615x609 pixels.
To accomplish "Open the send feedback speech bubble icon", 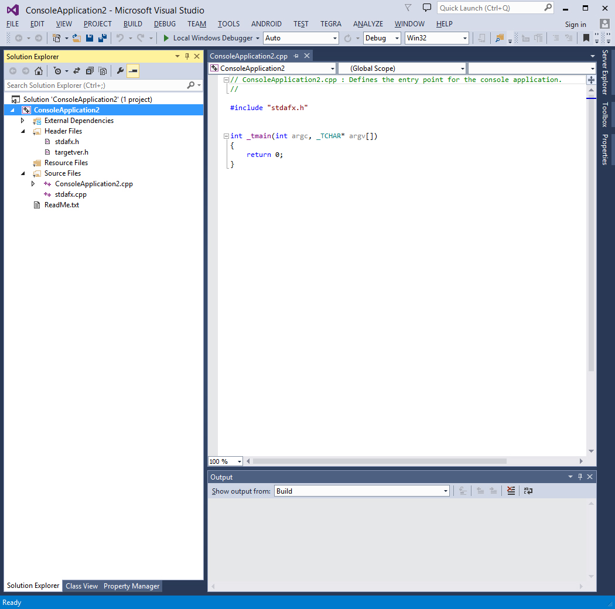I will 427,8.
